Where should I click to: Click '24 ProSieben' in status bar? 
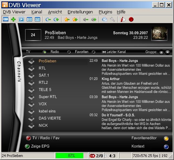point(12,156)
